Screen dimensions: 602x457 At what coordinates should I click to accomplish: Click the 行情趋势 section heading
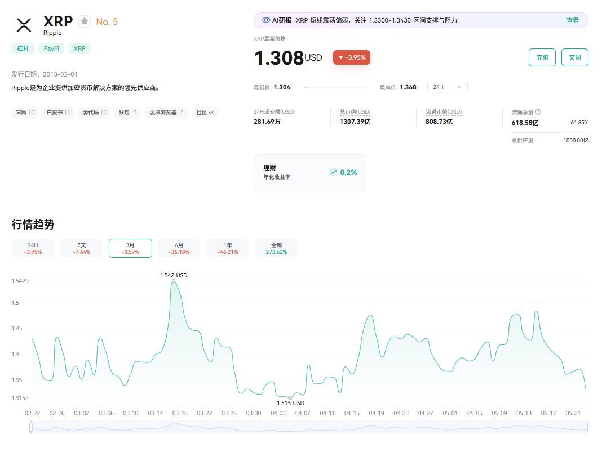point(33,225)
